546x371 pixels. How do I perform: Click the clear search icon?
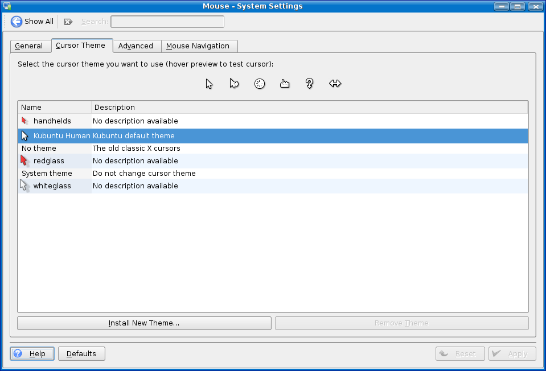tap(68, 22)
